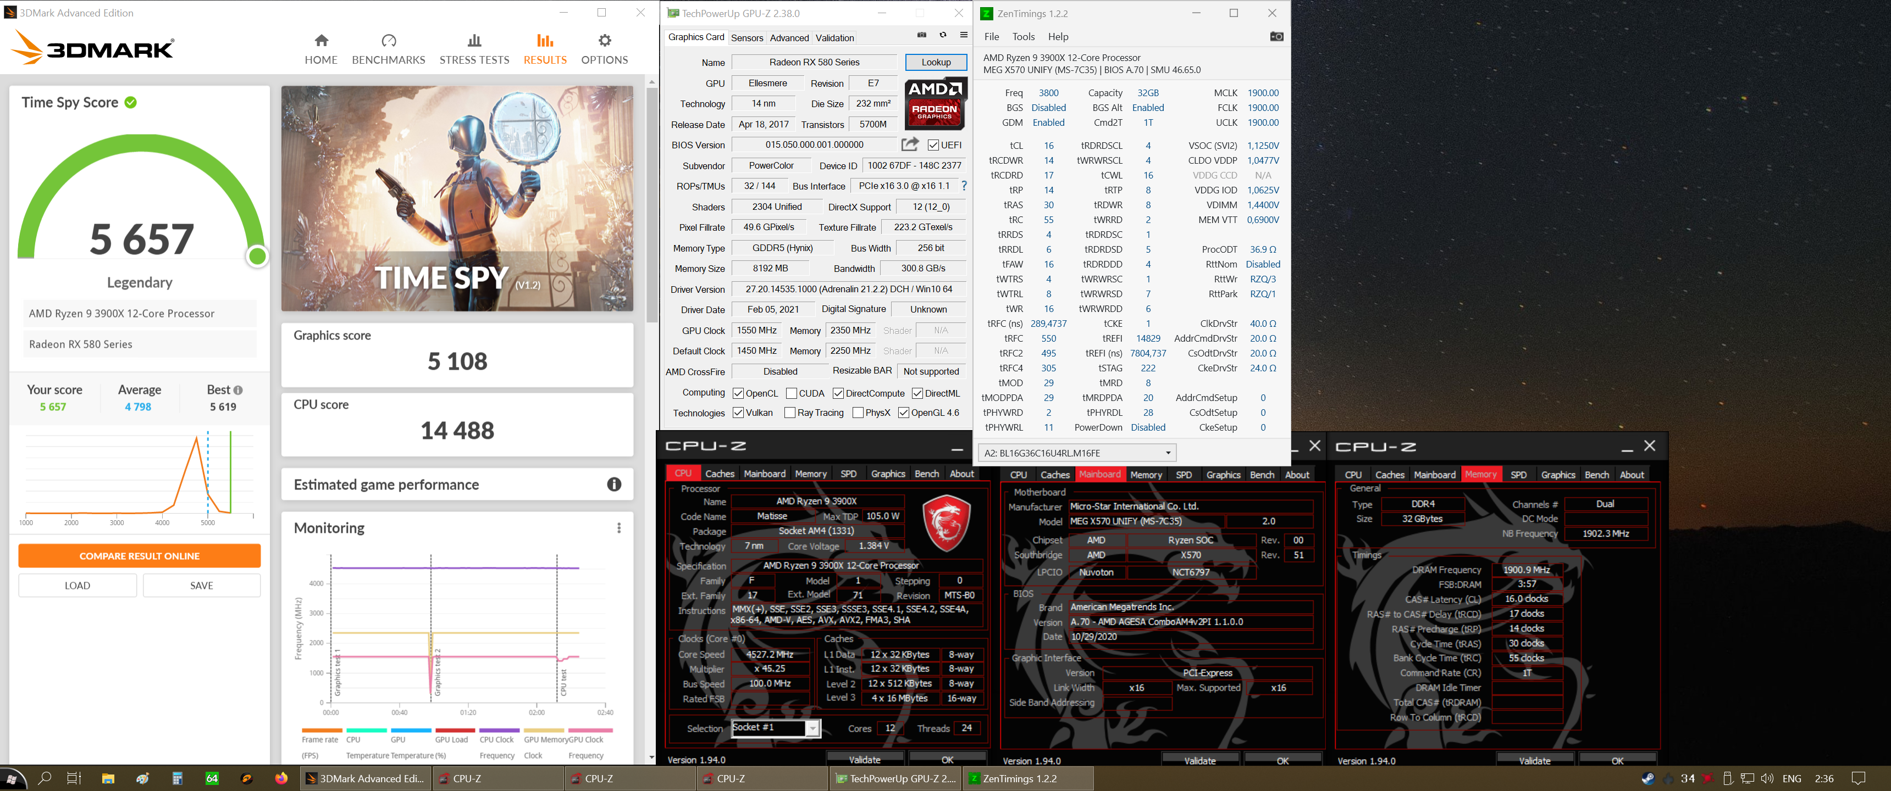
Task: Click the Time Spy artwork thumbnail
Action: point(457,199)
